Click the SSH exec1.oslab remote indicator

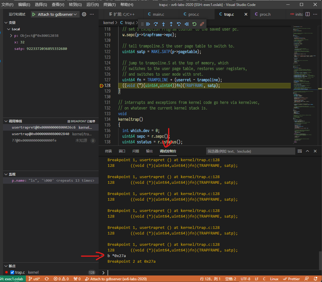tap(12, 279)
